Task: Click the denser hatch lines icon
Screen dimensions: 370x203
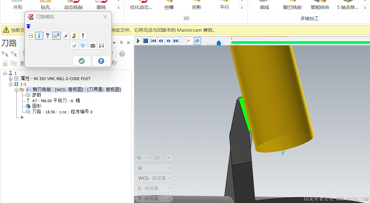Action: [x=83, y=46]
